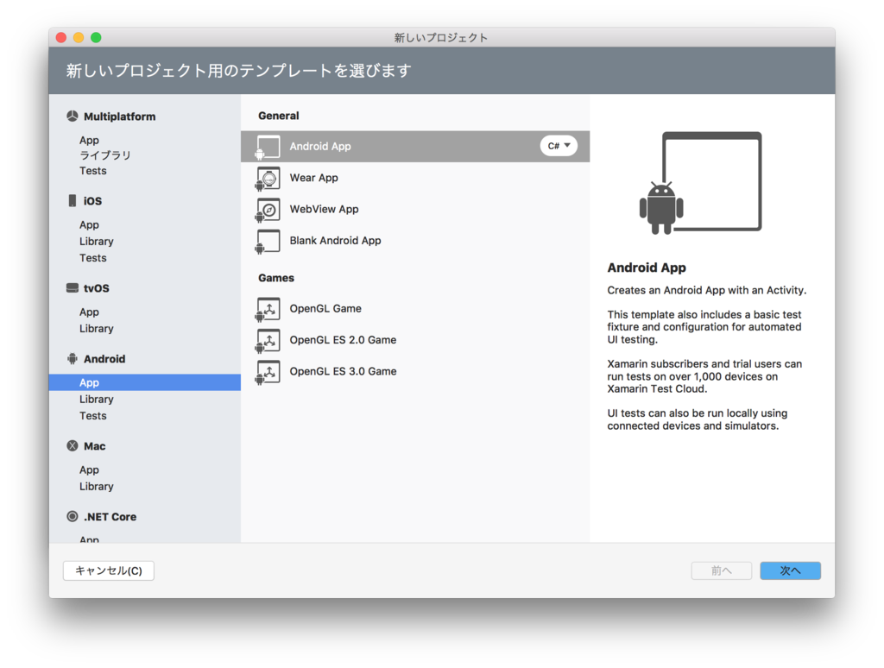This screenshot has width=884, height=668.
Task: Click the tvOS category icon
Action: pyautogui.click(x=73, y=288)
